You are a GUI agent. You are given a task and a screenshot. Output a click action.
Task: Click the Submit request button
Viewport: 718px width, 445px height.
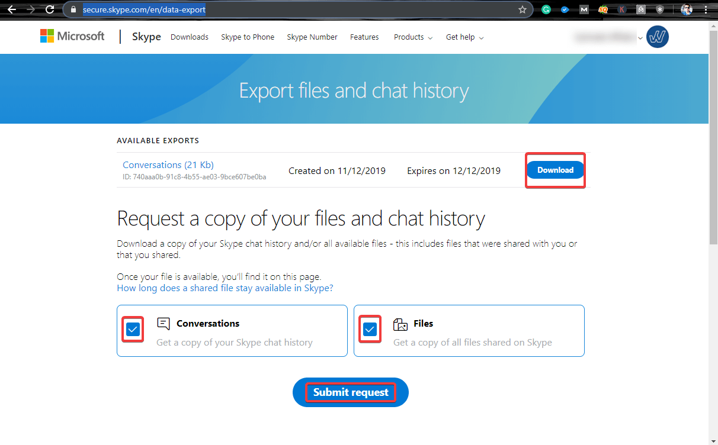[x=350, y=392]
